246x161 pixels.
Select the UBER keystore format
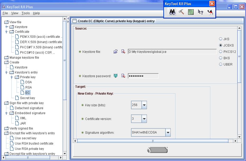point(221,64)
